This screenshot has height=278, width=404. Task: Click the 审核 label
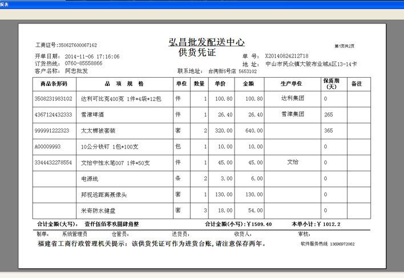click(304, 234)
